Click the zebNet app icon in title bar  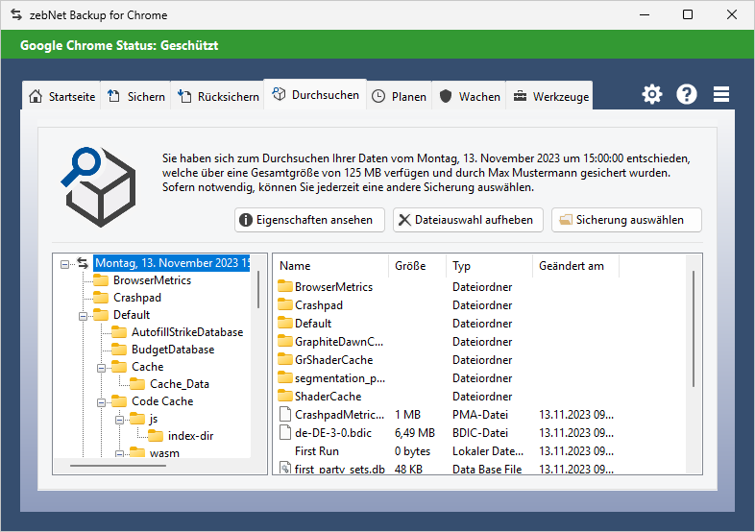coord(16,15)
